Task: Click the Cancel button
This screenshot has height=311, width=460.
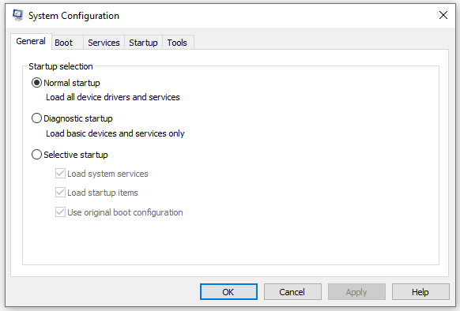Action: pyautogui.click(x=292, y=291)
